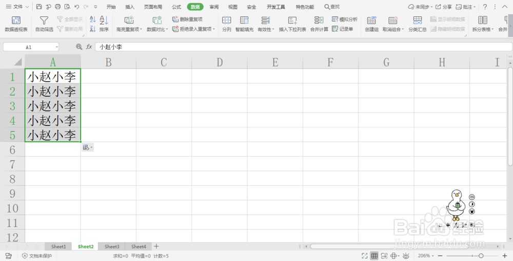The width and height of the screenshot is (513, 261).
Task: Click the Redo arrow icon
Action: pos(86,7)
